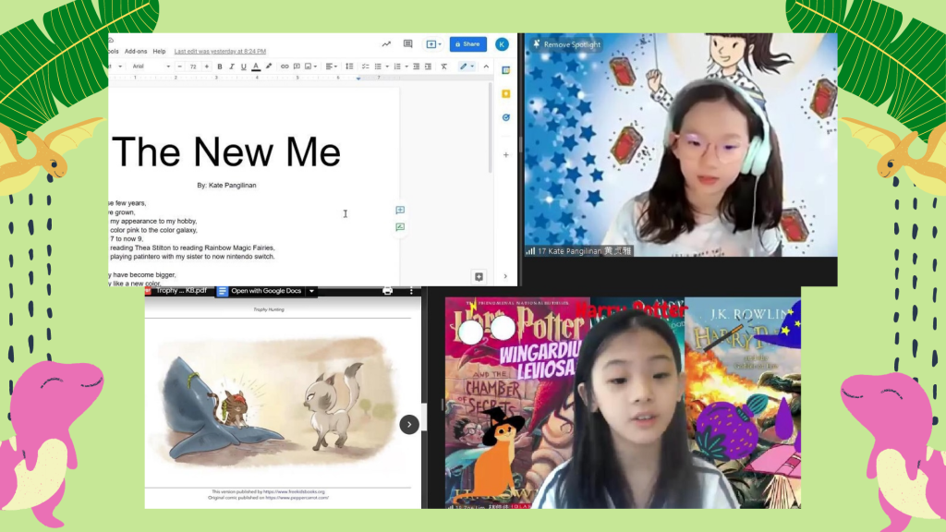Click the Print icon in PDF viewer
Screen dimensions: 946x532
coord(387,291)
